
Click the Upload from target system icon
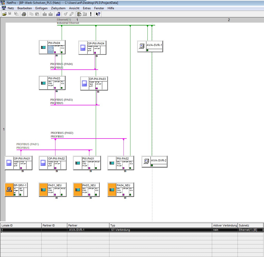click(x=51, y=14)
